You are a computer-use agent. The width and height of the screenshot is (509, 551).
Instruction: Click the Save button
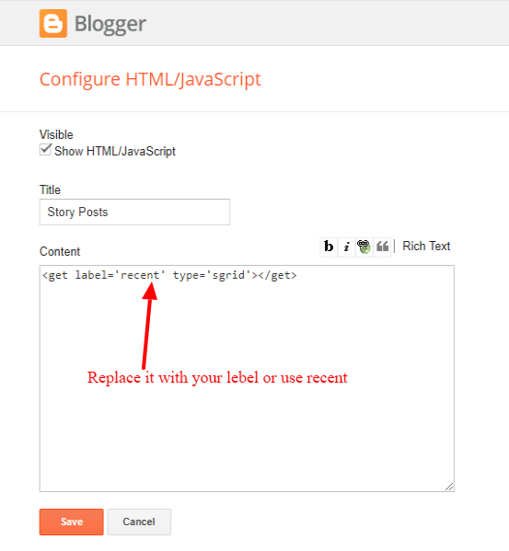point(72,522)
